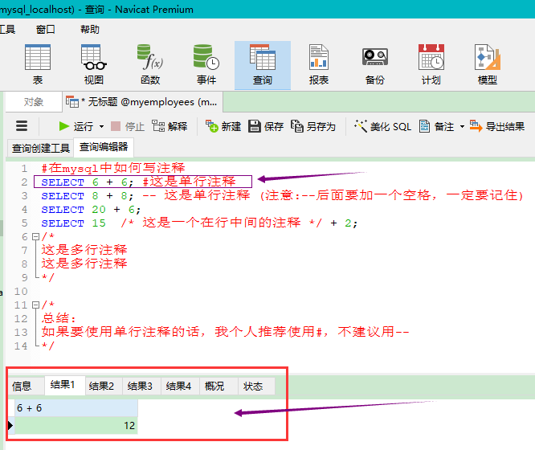
Task: Switch to 查询创建工具 tab
Action: (40, 148)
